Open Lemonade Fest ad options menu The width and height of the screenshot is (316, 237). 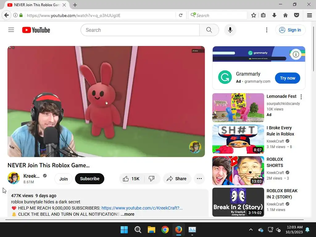pyautogui.click(x=301, y=97)
